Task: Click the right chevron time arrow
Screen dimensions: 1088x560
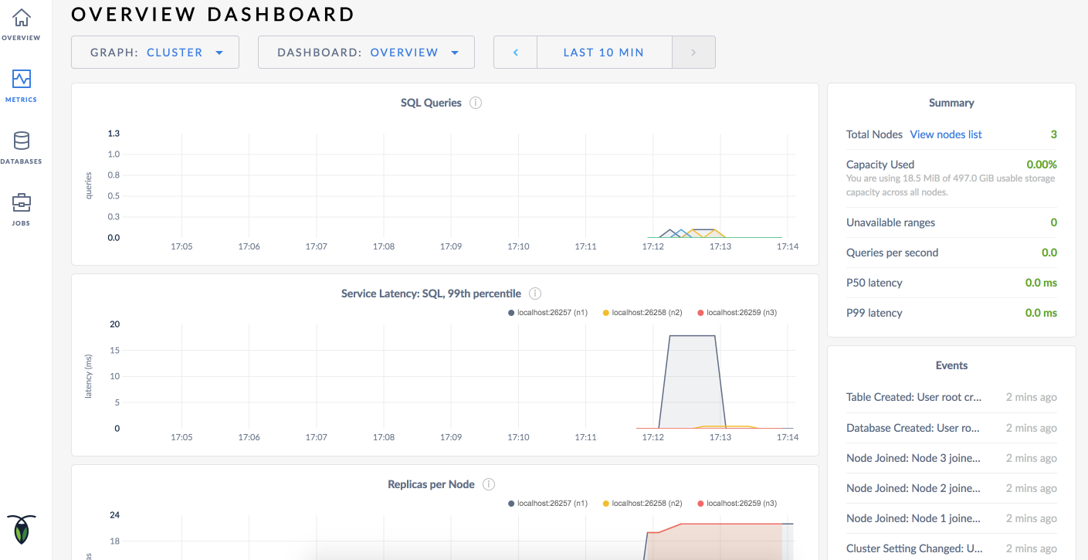Action: (693, 52)
